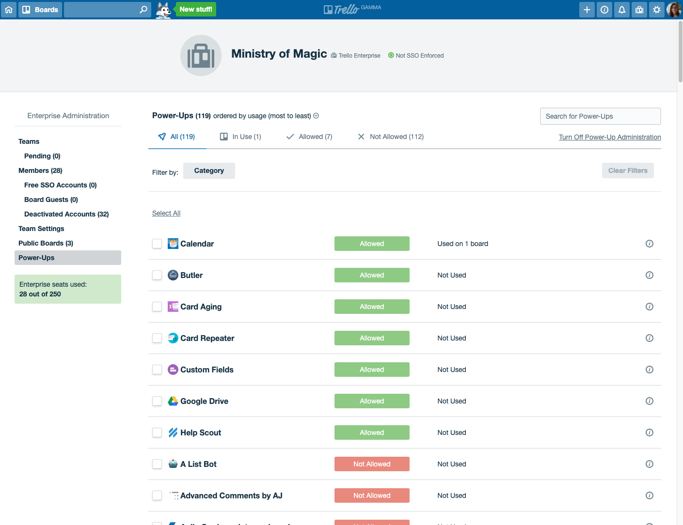Open notifications bell icon
The width and height of the screenshot is (683, 525).
622,10
